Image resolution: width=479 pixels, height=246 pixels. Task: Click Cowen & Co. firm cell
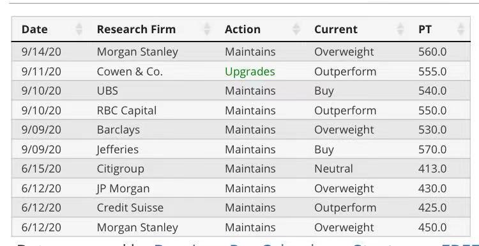click(x=130, y=72)
